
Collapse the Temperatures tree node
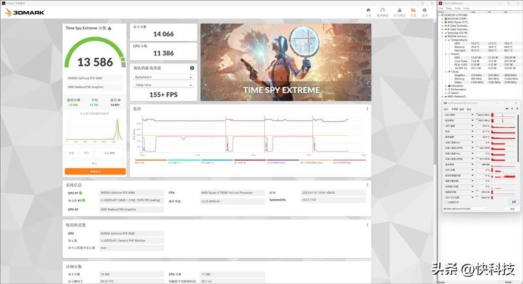tap(445, 40)
